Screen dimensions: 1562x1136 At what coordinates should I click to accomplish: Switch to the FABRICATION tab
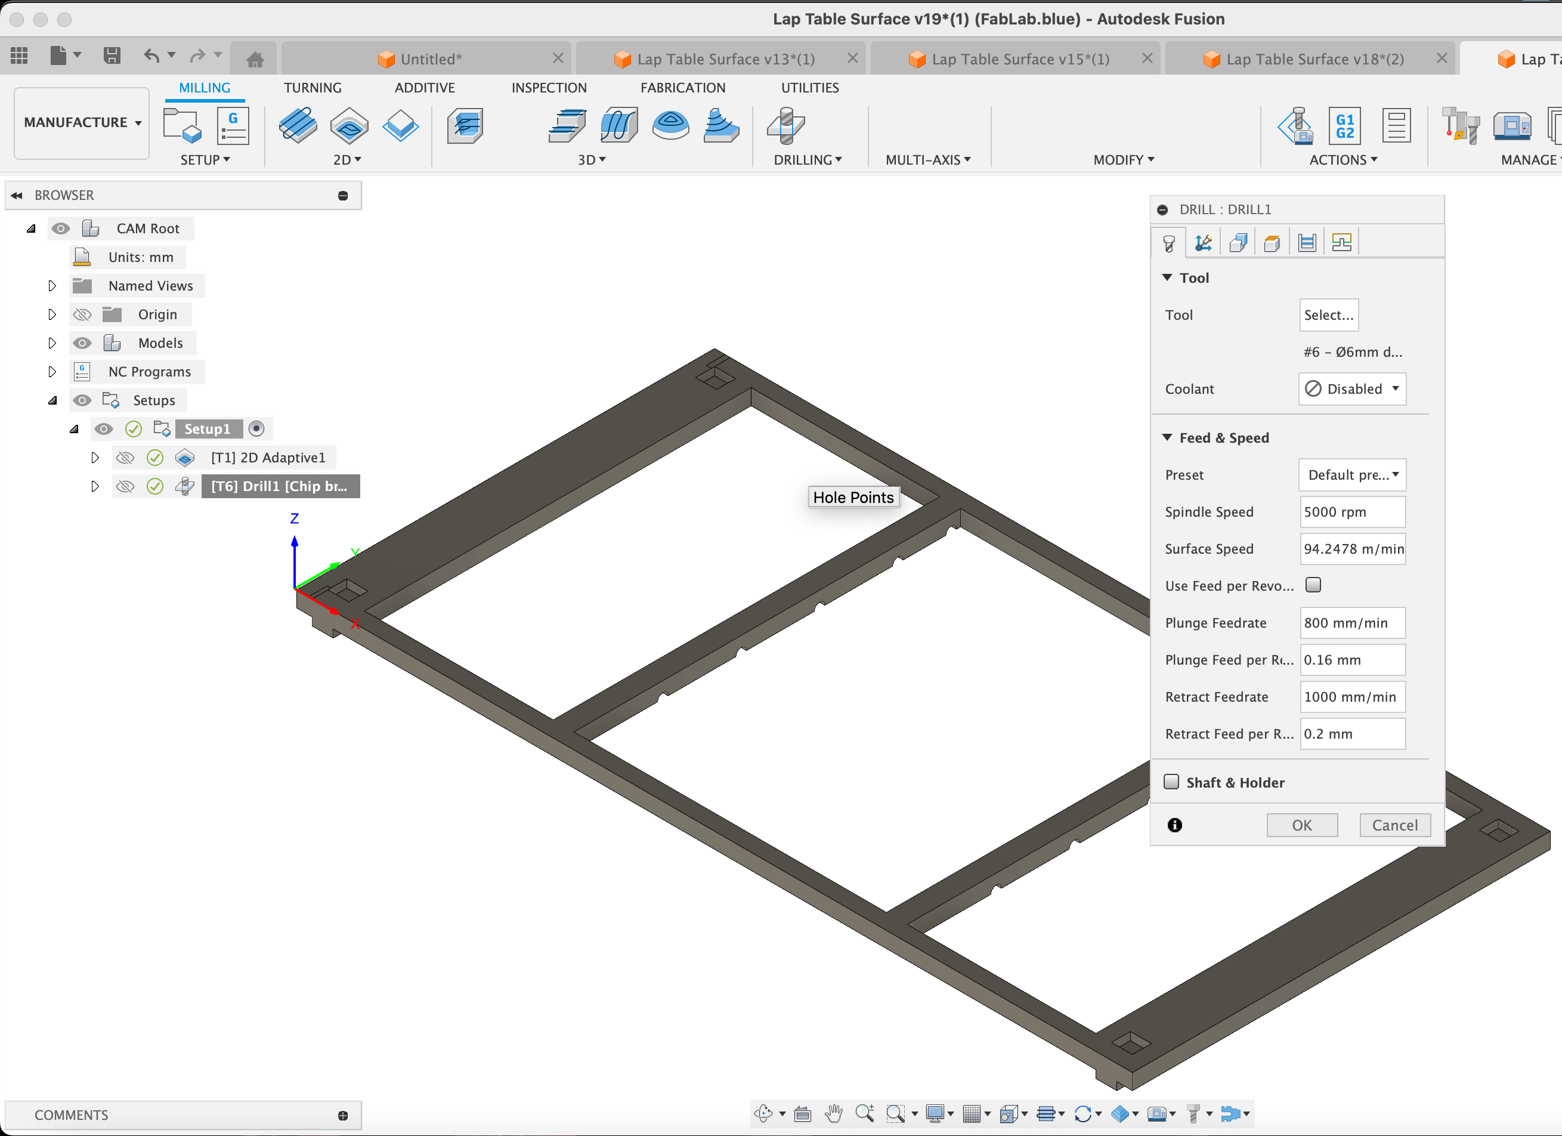[682, 88]
